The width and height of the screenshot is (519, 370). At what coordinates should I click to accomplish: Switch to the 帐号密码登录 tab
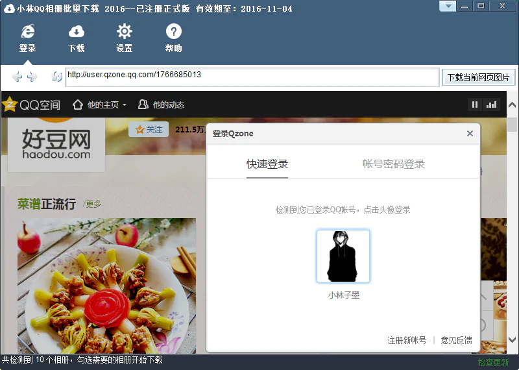(x=394, y=164)
